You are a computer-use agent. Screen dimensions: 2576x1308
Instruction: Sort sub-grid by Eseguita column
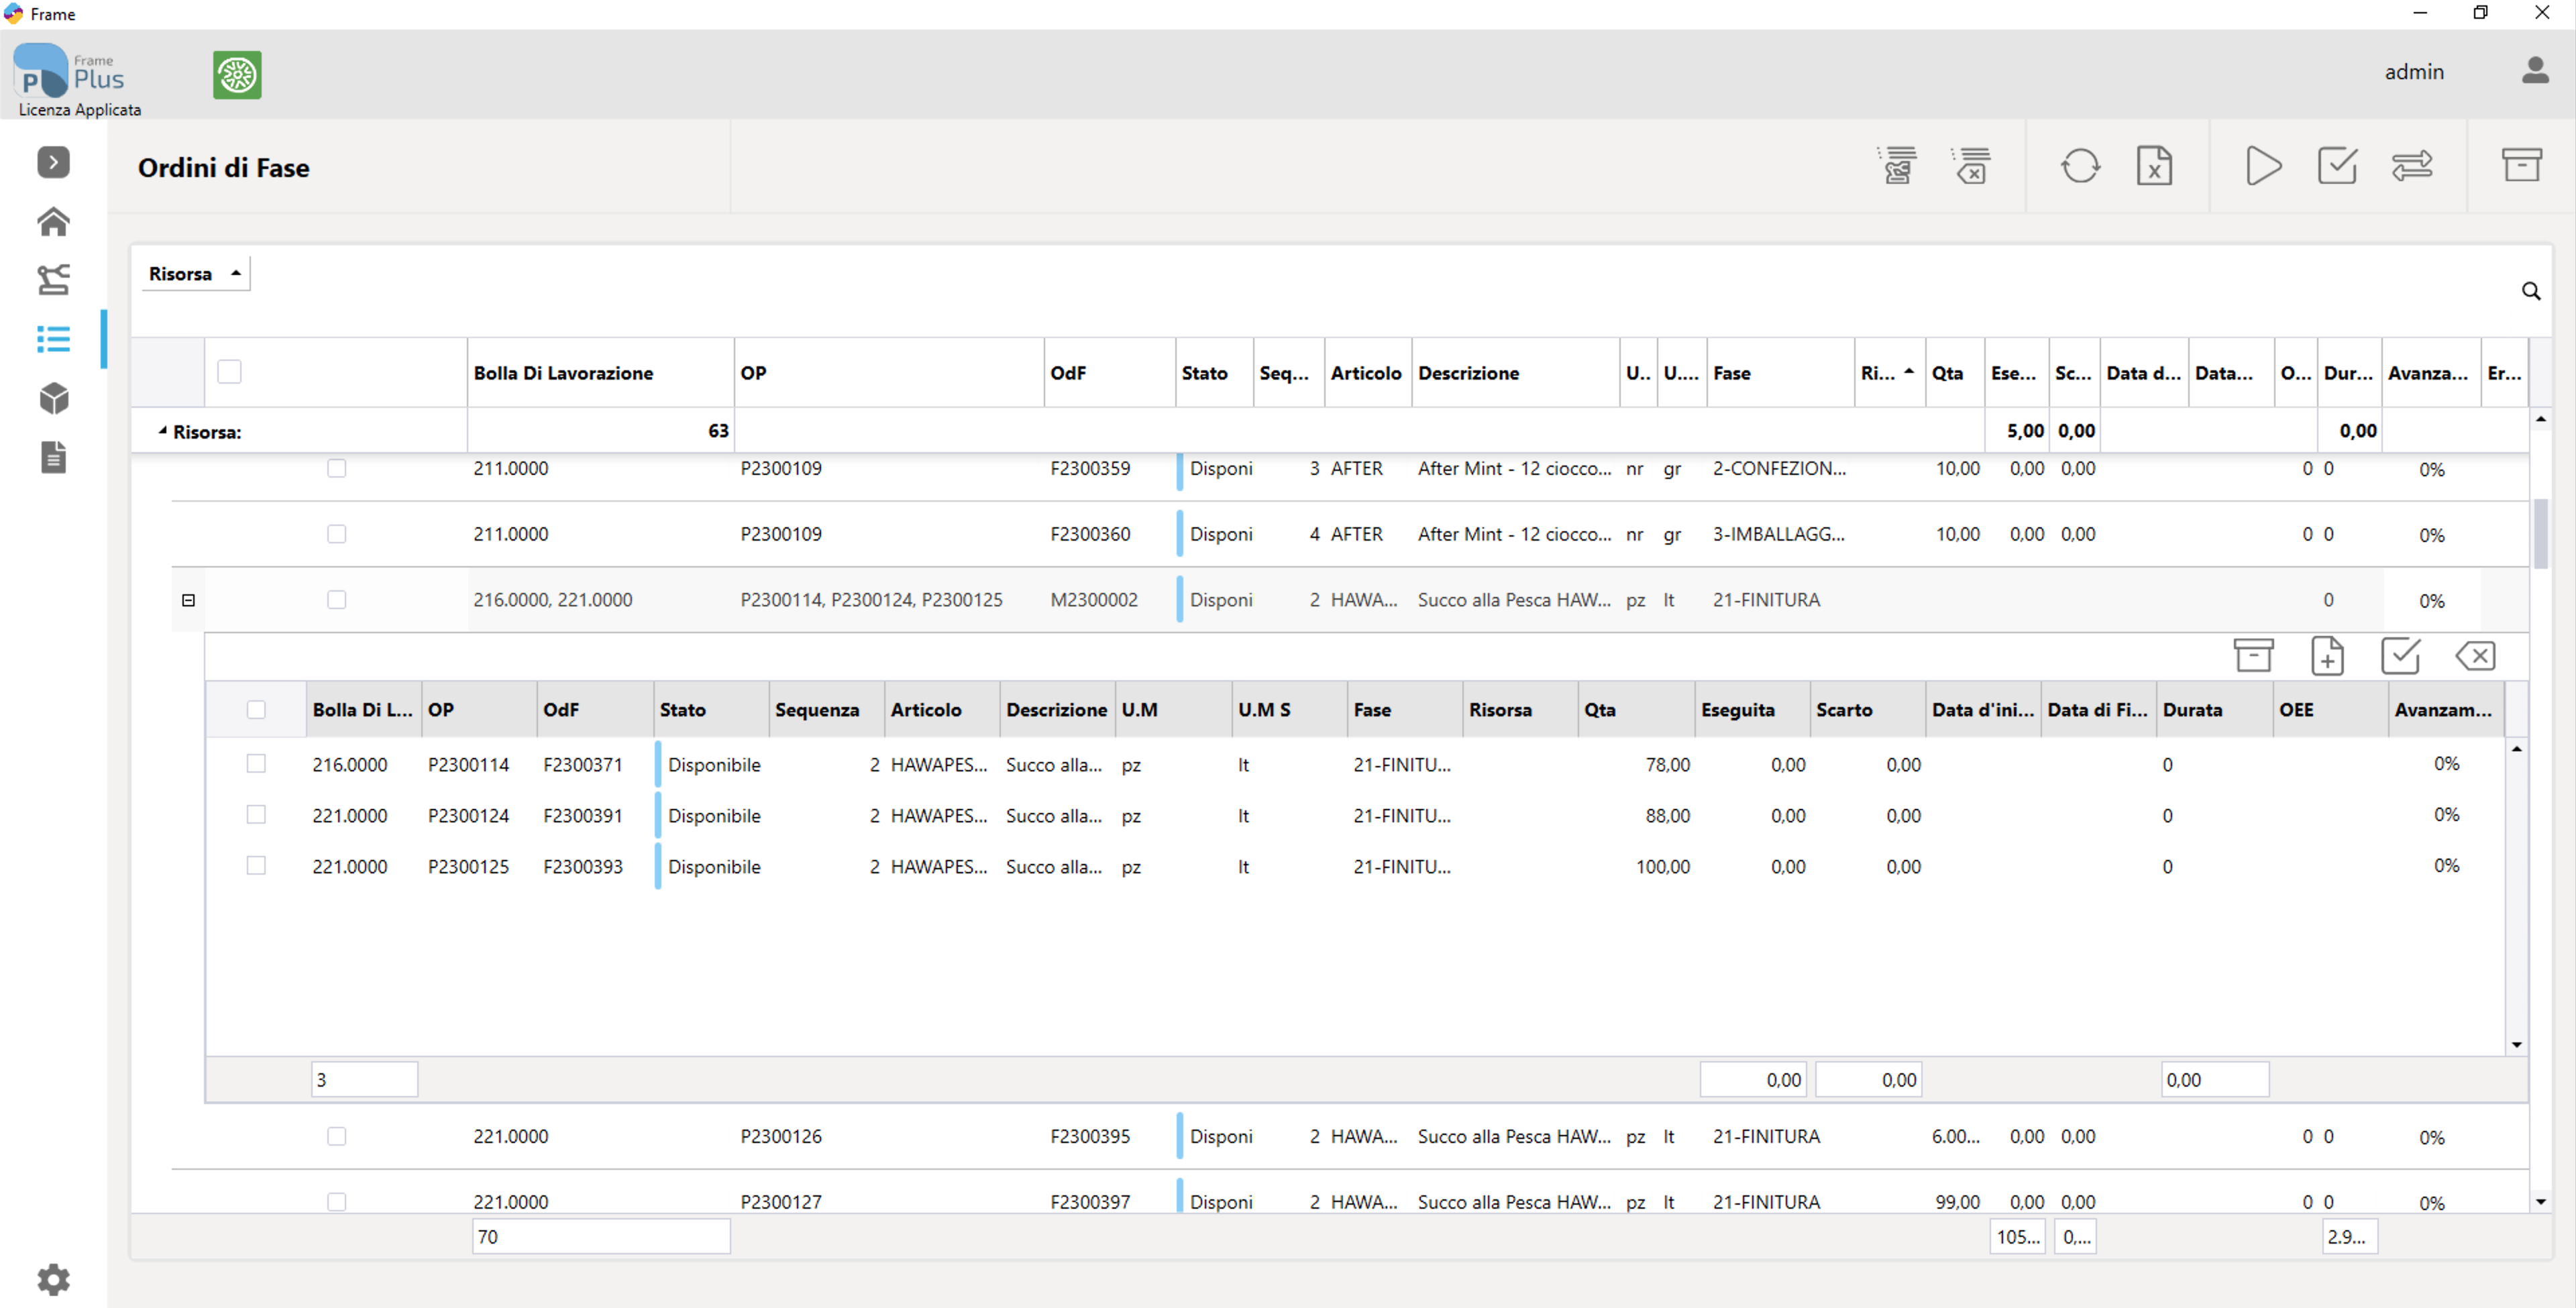pyautogui.click(x=1752, y=710)
